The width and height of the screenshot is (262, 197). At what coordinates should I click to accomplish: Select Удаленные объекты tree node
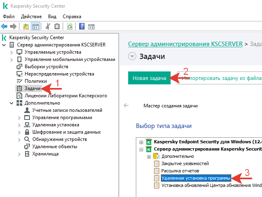[55, 147]
